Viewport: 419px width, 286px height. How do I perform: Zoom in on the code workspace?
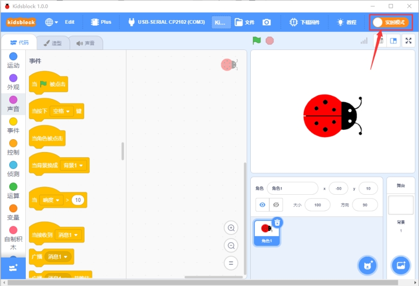point(231,228)
